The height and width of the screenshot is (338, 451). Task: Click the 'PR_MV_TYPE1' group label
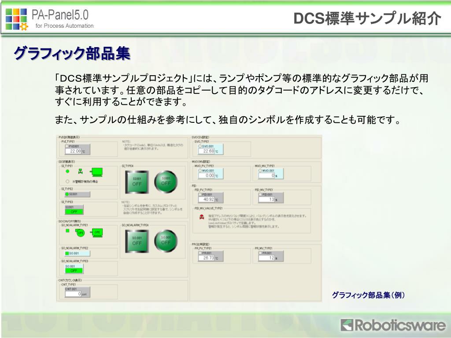point(264,248)
